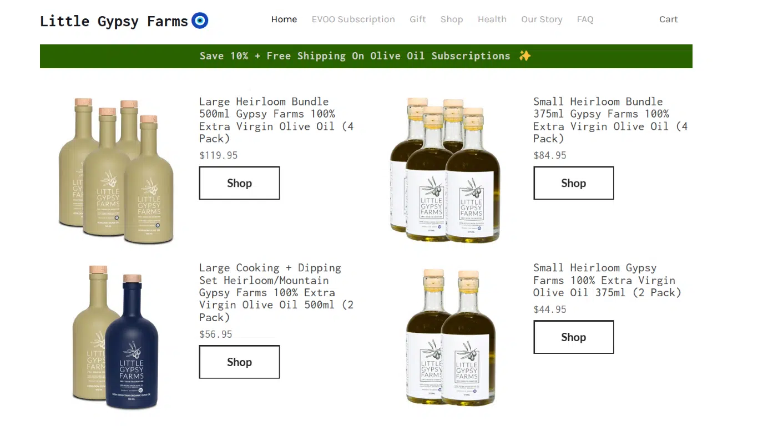The height and width of the screenshot is (426, 758).
Task: Shop the Small Heirloom Bundle 375ml
Action: coord(573,183)
